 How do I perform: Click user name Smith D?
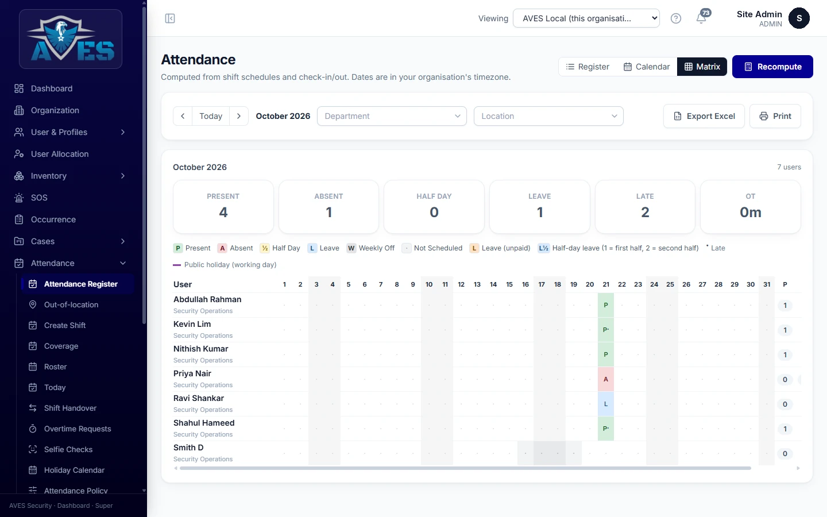188,447
